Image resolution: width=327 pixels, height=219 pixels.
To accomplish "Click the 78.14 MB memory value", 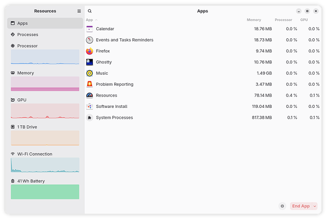I will [x=263, y=96].
